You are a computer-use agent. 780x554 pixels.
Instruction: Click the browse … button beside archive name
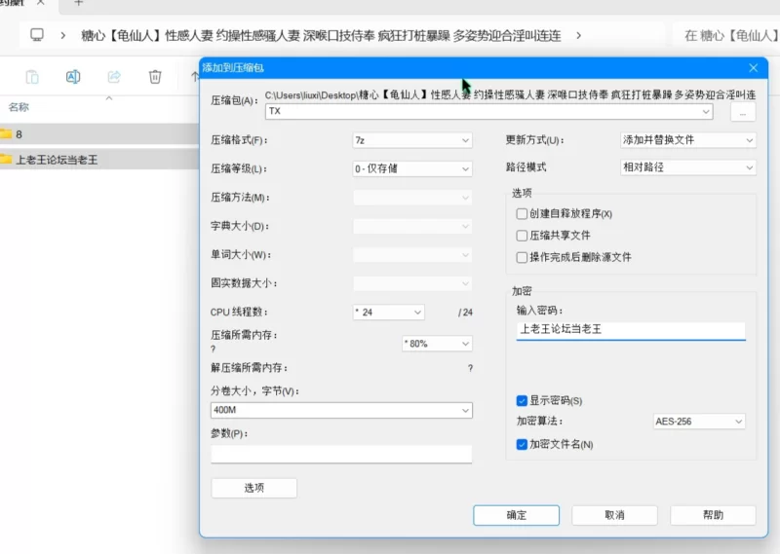click(743, 112)
